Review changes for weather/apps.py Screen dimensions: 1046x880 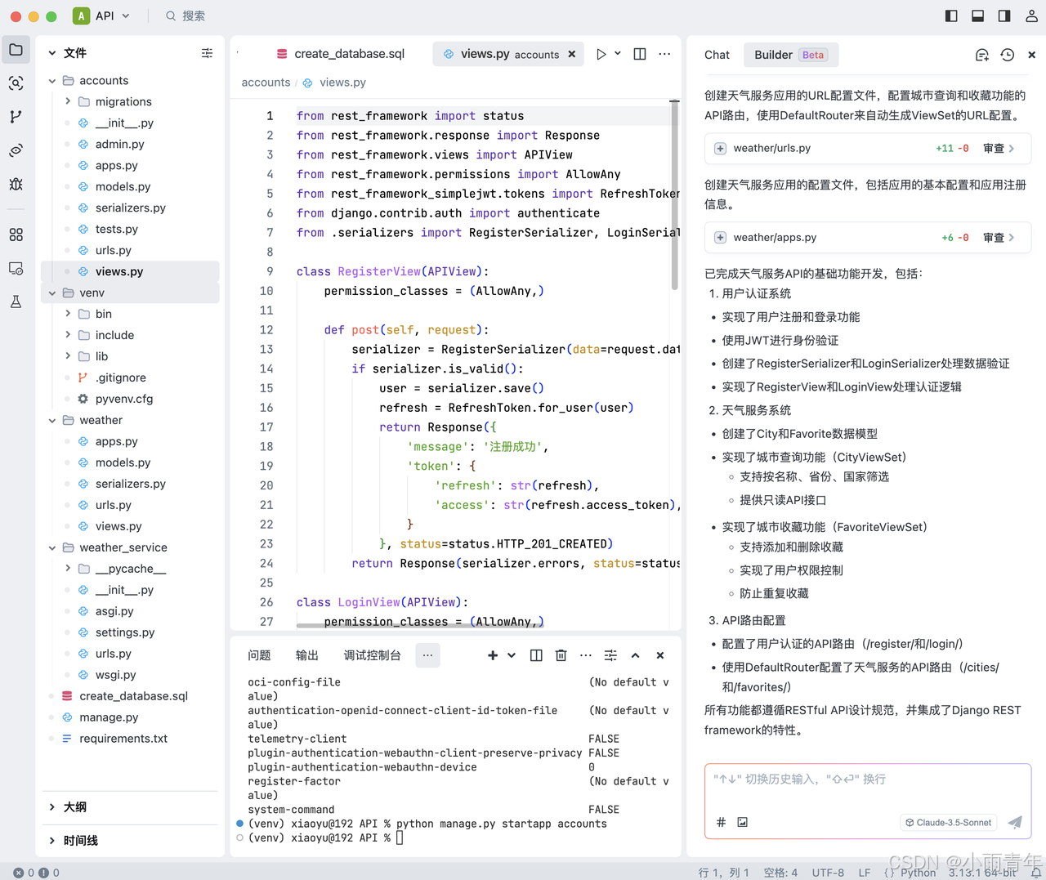999,238
